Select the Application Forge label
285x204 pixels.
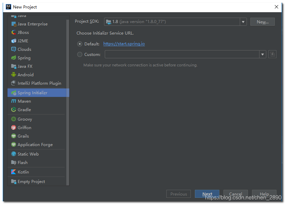tap(35, 145)
